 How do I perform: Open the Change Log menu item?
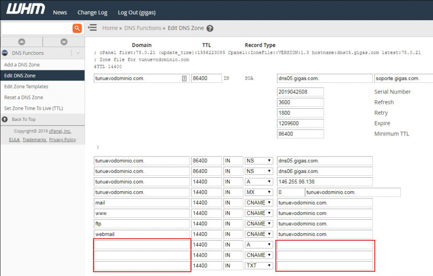click(92, 13)
